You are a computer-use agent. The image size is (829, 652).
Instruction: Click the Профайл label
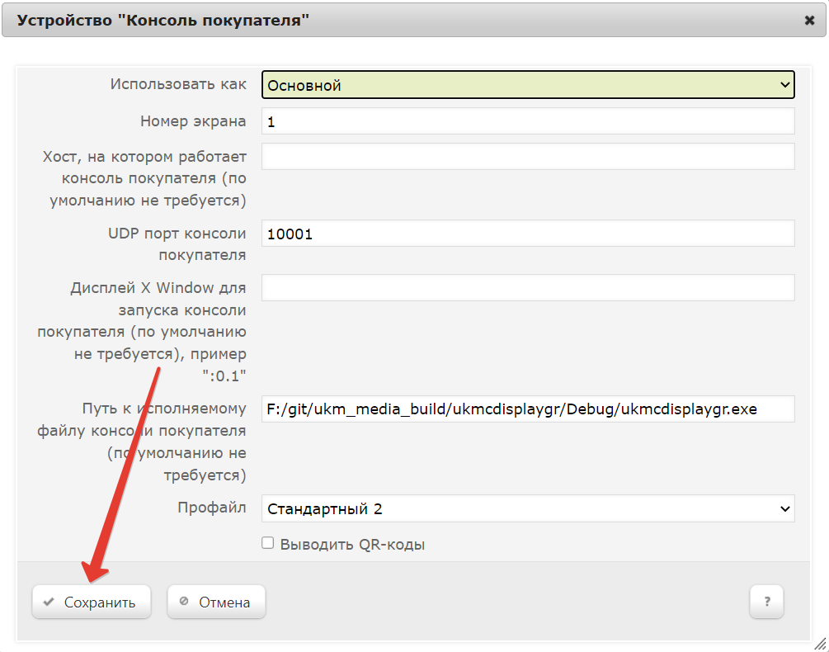pos(211,508)
